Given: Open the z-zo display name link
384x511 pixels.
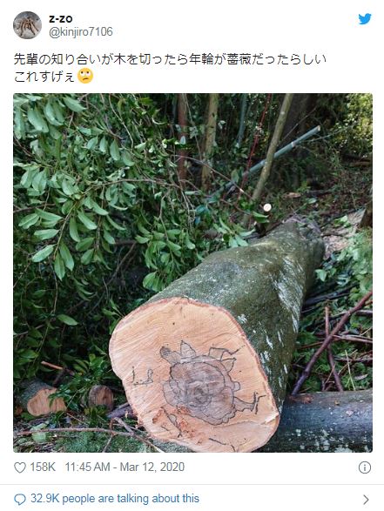Looking at the screenshot, I should [x=61, y=19].
